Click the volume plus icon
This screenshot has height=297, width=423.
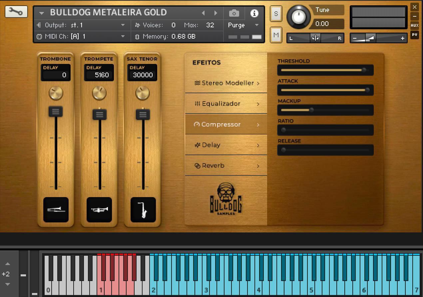point(403,39)
